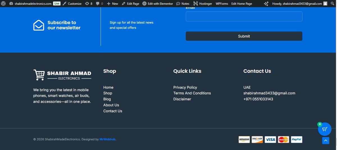This screenshot has height=150, width=337.
Task: Open the floating shopping cart button
Action: (x=325, y=129)
